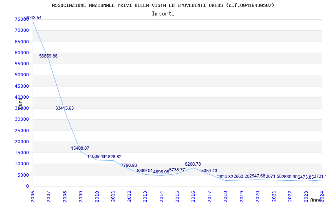
Task: Click the 75000 y-axis tick label
Action: [21, 20]
